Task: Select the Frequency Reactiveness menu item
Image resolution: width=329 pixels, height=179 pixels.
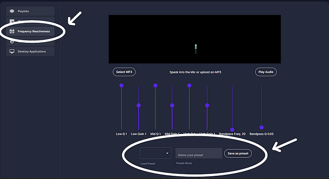Action: pyautogui.click(x=30, y=31)
